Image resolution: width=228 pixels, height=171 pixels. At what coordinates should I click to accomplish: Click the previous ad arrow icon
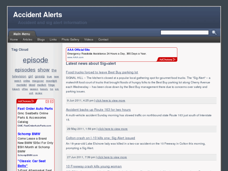tap(47, 101)
